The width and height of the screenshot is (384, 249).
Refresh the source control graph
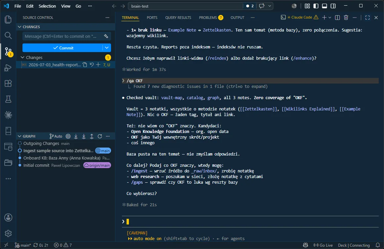[x=100, y=136]
